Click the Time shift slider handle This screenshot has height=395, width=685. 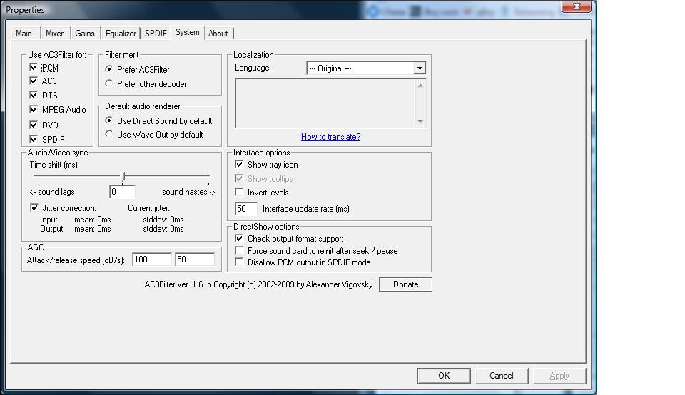[x=123, y=176]
